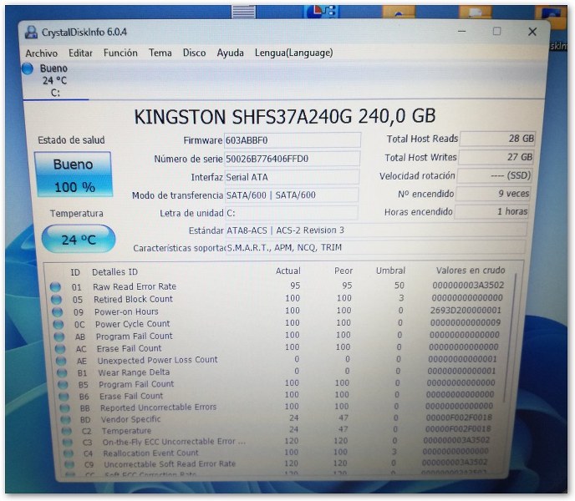Click status orb of C2 Temperature row
Screen dimensions: 575x501
point(66,431)
